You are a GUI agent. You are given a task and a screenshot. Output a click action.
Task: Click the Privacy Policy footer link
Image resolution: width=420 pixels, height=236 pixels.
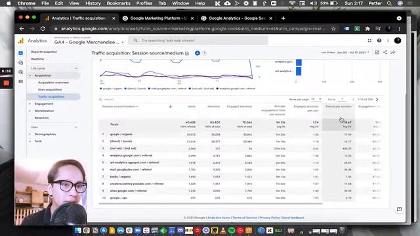tap(270, 218)
